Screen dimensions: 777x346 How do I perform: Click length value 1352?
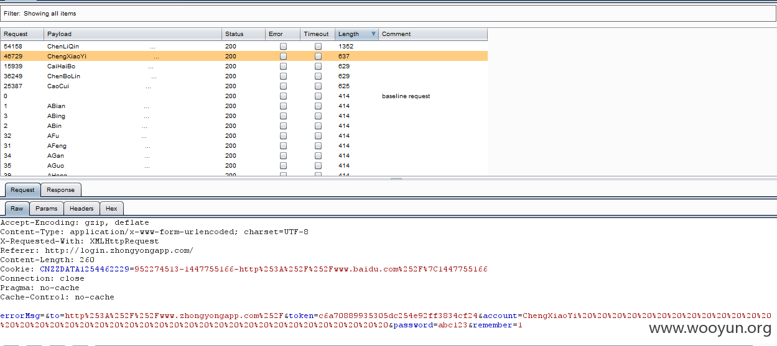click(x=346, y=47)
